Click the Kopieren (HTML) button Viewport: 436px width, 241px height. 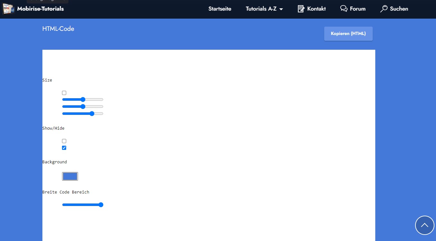348,34
